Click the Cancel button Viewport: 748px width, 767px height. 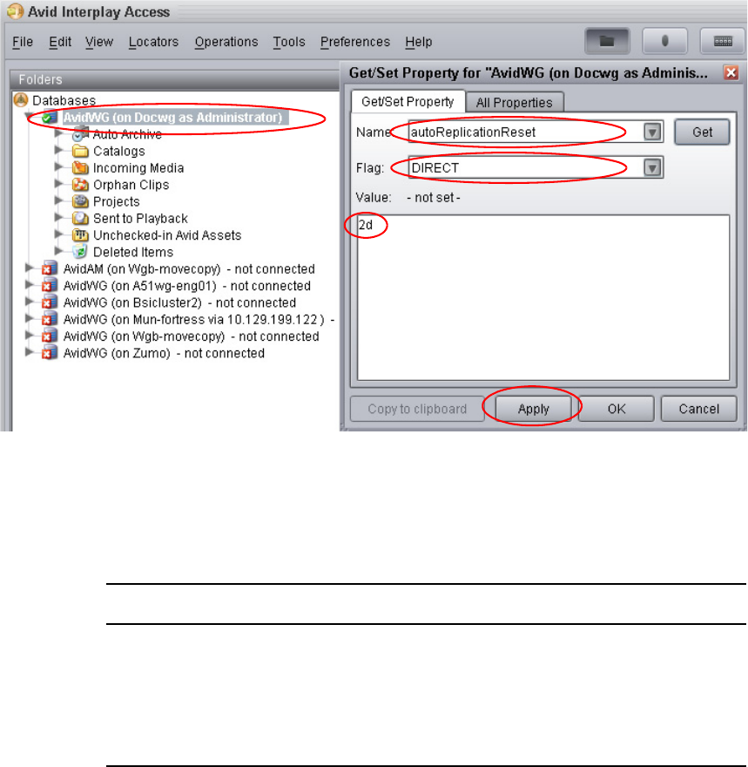click(x=698, y=409)
